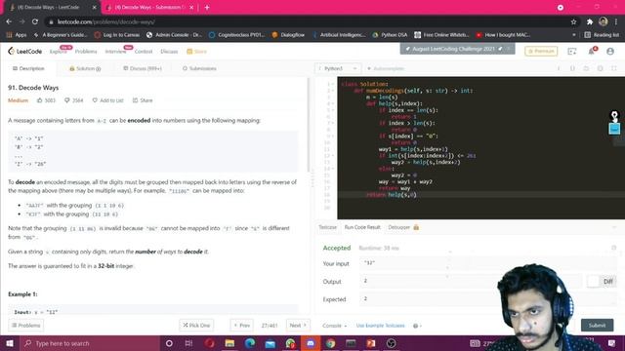Expand the bookmarks overflow arrow
625x351 pixels.
click(x=574, y=35)
